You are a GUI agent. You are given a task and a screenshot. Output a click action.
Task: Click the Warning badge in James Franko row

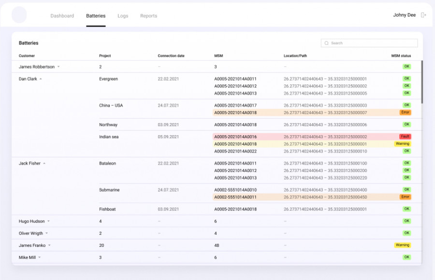click(402, 245)
